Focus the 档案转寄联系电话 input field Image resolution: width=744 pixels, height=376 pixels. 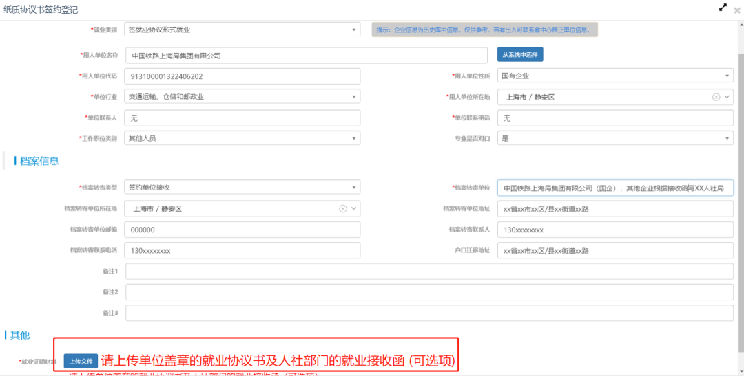[242, 250]
